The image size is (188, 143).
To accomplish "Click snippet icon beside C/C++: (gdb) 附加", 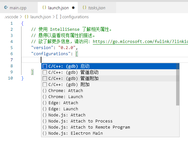I will click(45, 85).
